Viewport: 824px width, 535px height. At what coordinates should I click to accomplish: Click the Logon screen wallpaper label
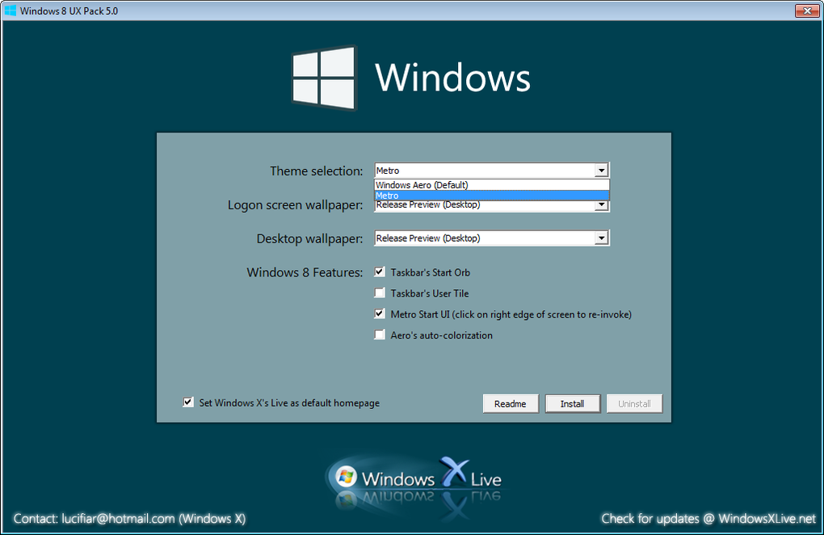point(295,205)
